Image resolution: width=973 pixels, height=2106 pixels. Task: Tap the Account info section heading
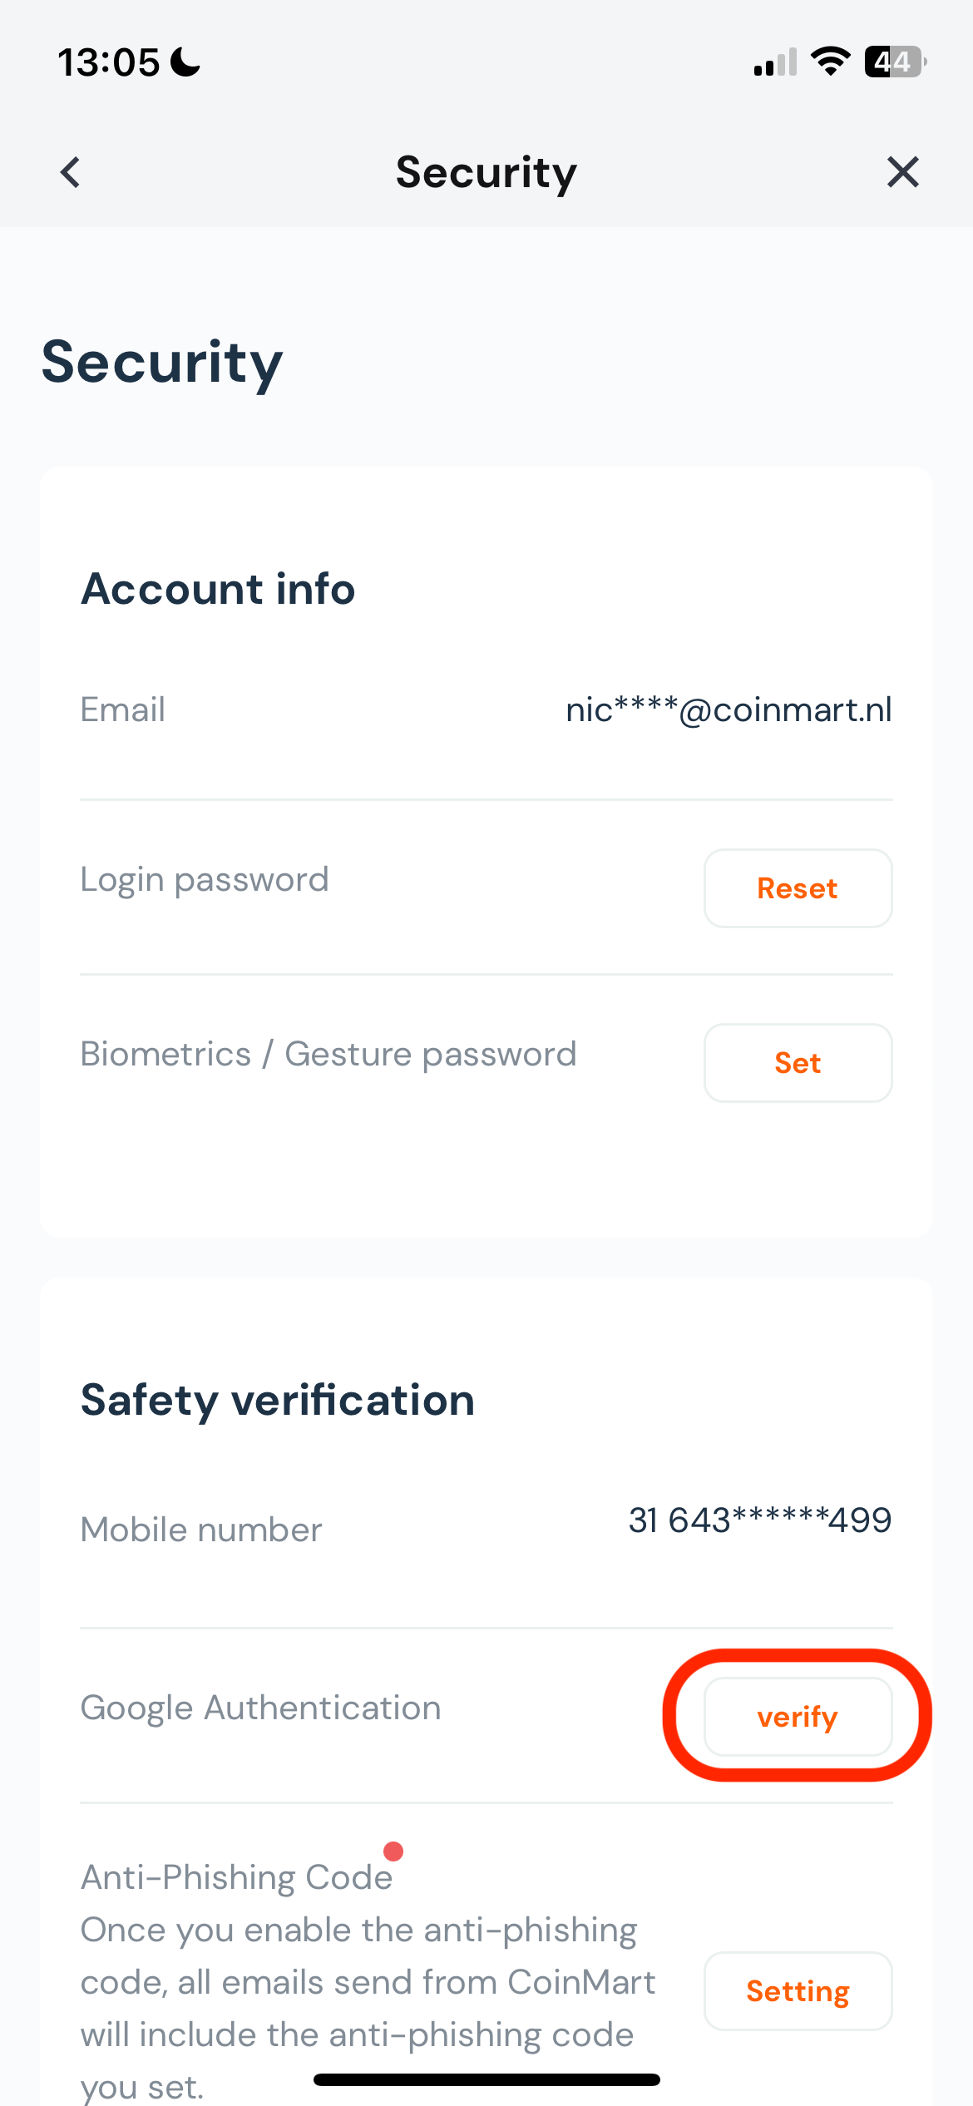click(x=218, y=589)
